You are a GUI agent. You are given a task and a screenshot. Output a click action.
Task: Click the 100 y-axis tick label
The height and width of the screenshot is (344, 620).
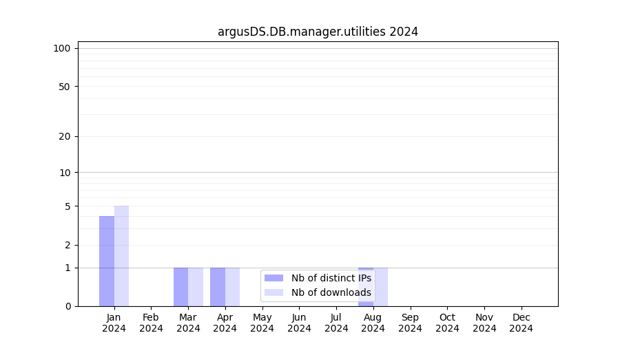pos(62,48)
